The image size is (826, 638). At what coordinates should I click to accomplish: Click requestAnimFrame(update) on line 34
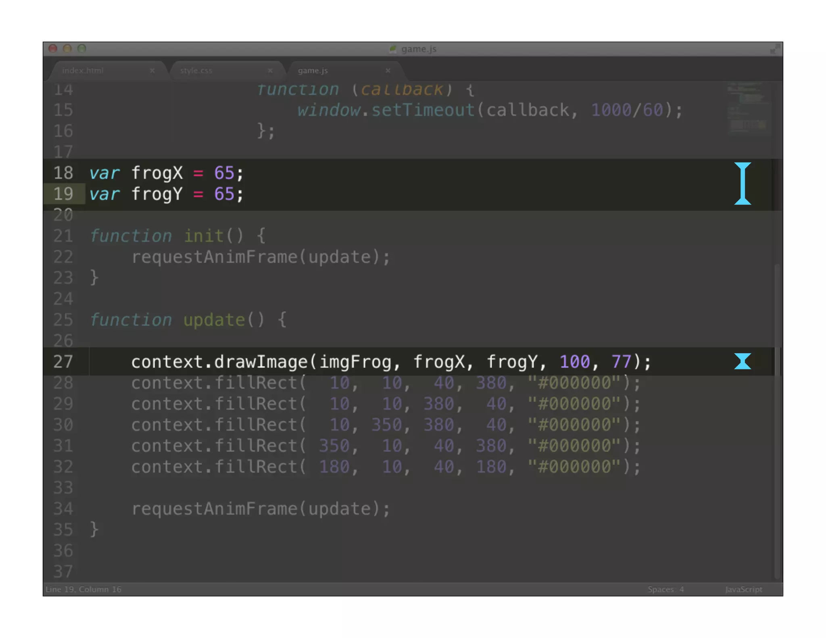pos(261,509)
